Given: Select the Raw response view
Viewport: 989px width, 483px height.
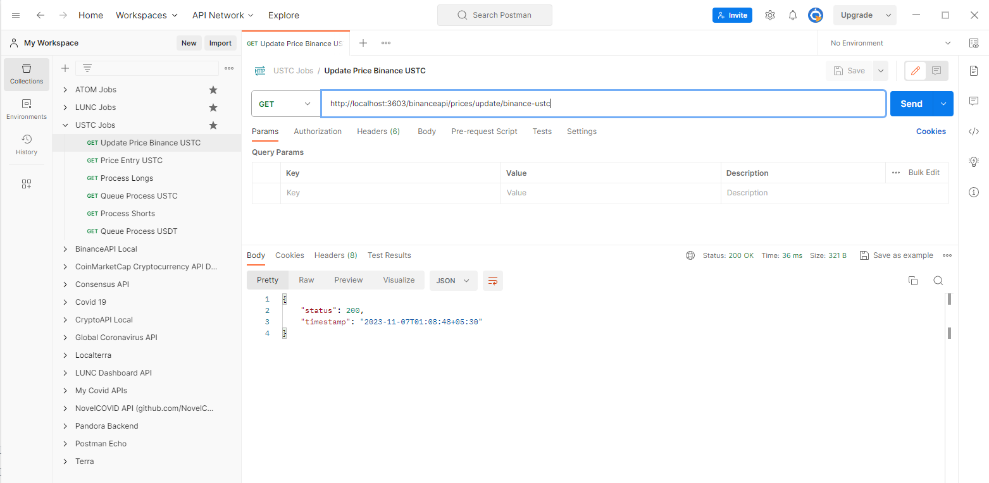Looking at the screenshot, I should coord(306,280).
